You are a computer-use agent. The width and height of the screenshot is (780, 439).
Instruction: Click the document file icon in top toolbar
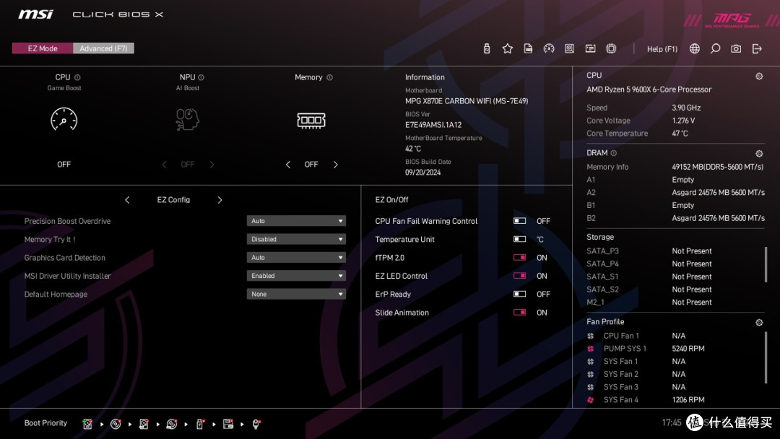point(528,48)
